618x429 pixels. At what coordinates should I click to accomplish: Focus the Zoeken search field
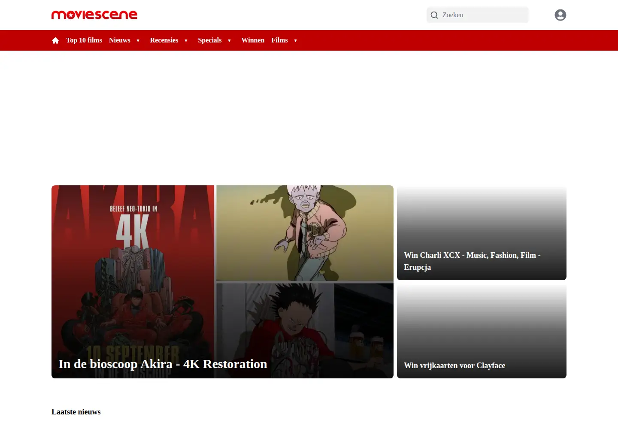(478, 15)
